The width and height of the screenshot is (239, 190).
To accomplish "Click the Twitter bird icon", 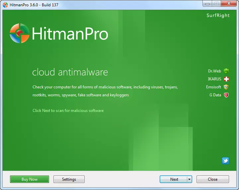I will [x=225, y=161].
